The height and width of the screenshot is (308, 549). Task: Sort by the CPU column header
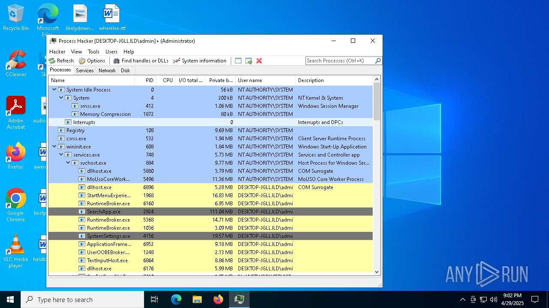(166, 80)
